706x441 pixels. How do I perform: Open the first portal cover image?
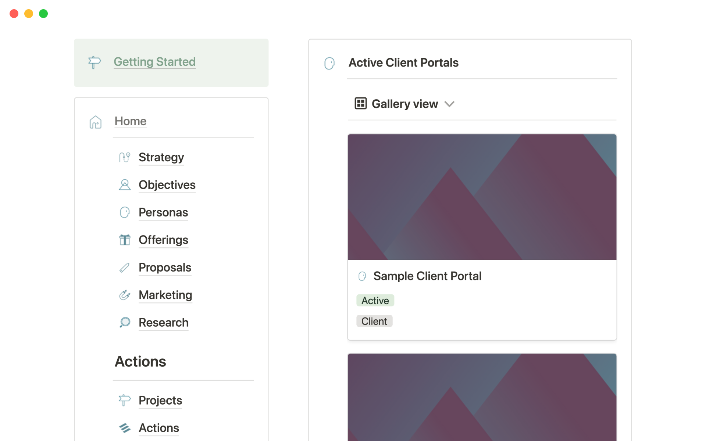click(x=482, y=197)
